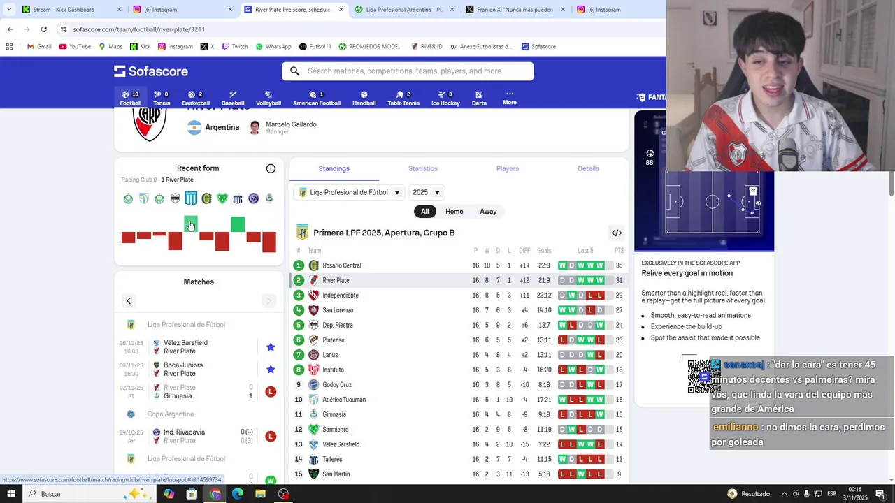This screenshot has height=503, width=895.
Task: Open the 2025 season dropdown
Action: coord(426,193)
